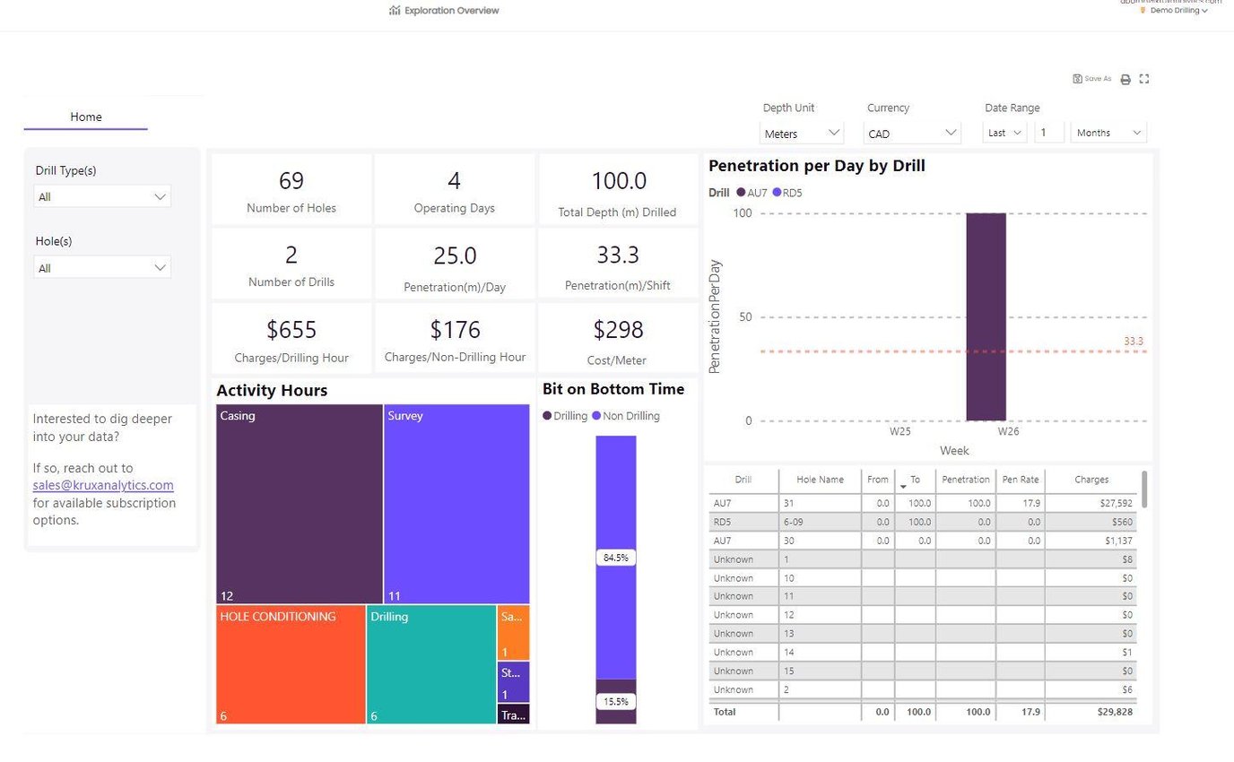Click the Last dropdown in Date Range

tap(1004, 132)
